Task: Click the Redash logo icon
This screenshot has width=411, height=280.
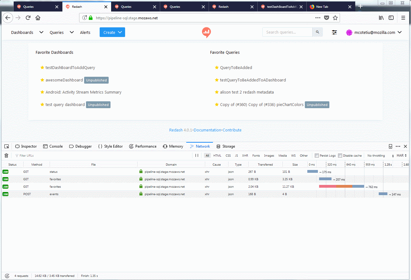Action: pos(206,32)
